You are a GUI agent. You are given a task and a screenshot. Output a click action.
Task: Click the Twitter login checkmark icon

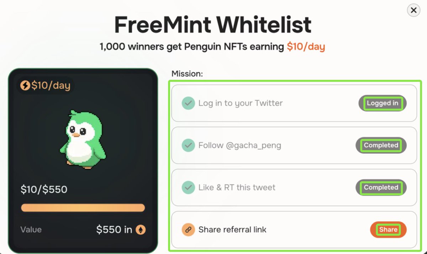pyautogui.click(x=188, y=103)
